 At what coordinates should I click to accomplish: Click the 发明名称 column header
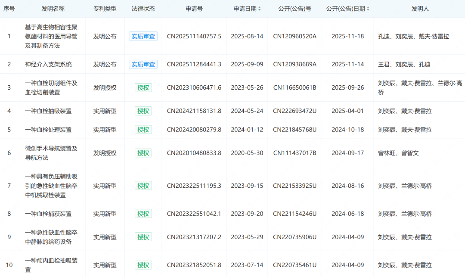coord(53,9)
